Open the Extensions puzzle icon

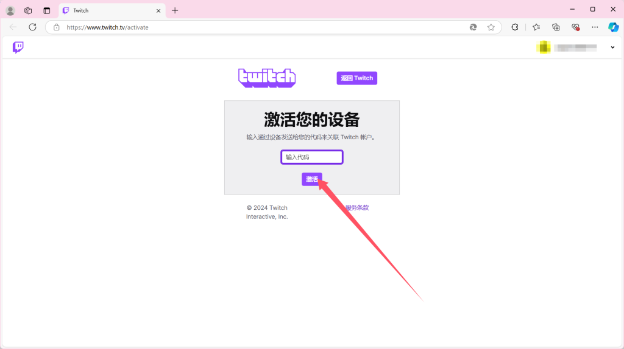click(515, 27)
